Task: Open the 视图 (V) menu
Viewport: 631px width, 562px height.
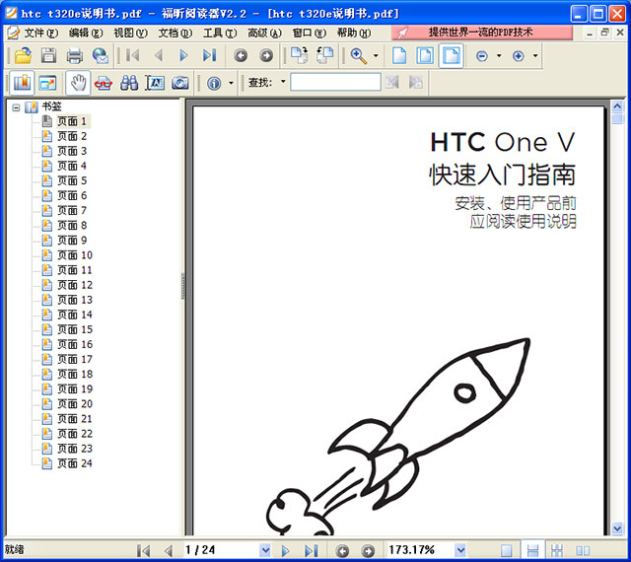Action: tap(130, 33)
